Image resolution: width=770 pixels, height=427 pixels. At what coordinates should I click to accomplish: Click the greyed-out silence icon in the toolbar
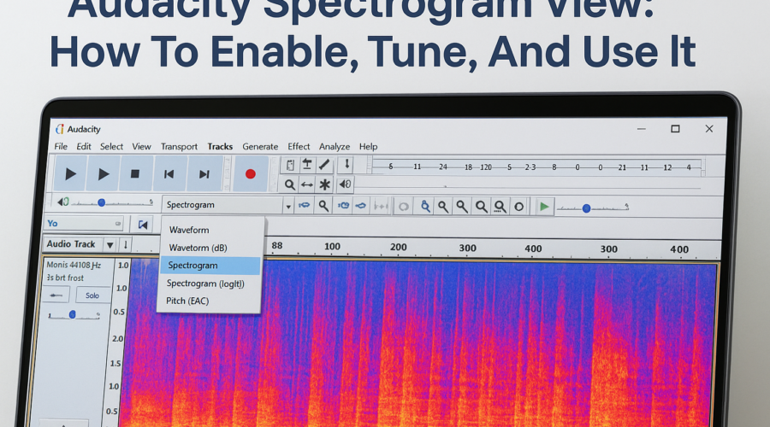pyautogui.click(x=381, y=207)
